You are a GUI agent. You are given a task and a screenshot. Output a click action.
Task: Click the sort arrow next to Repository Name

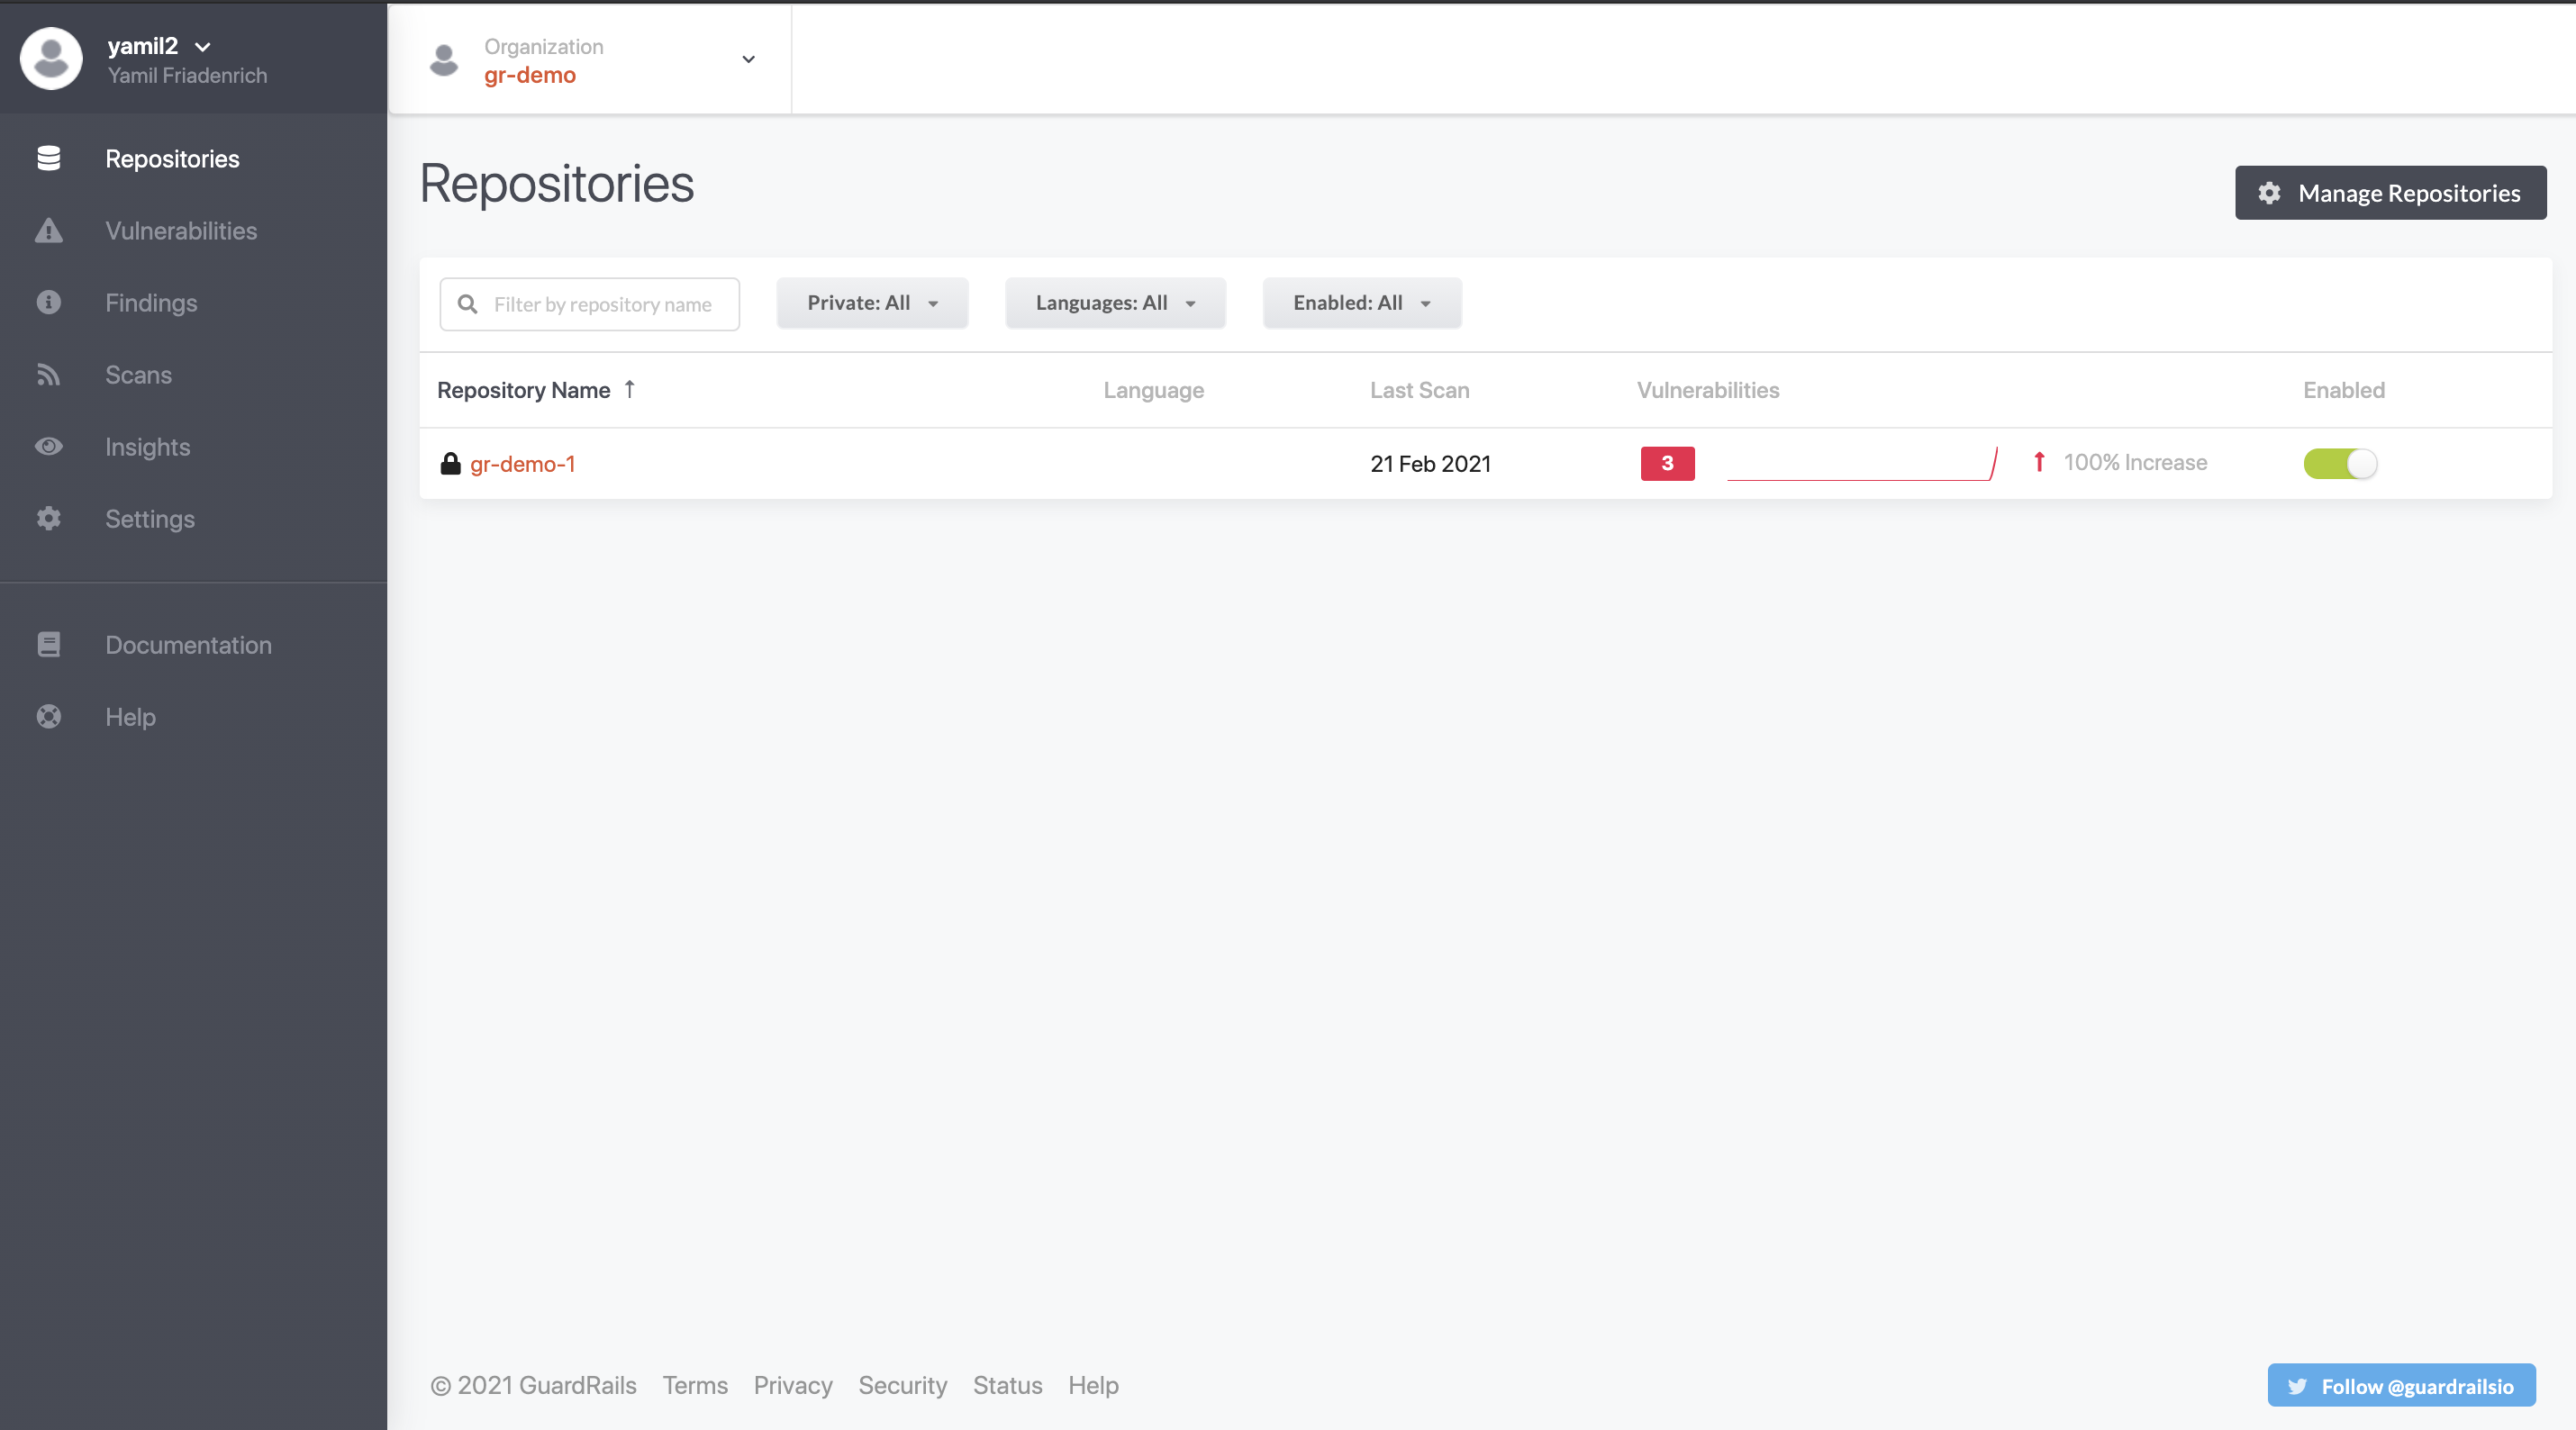[629, 389]
